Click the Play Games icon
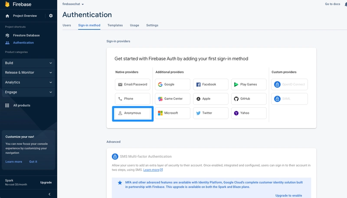 point(236,84)
